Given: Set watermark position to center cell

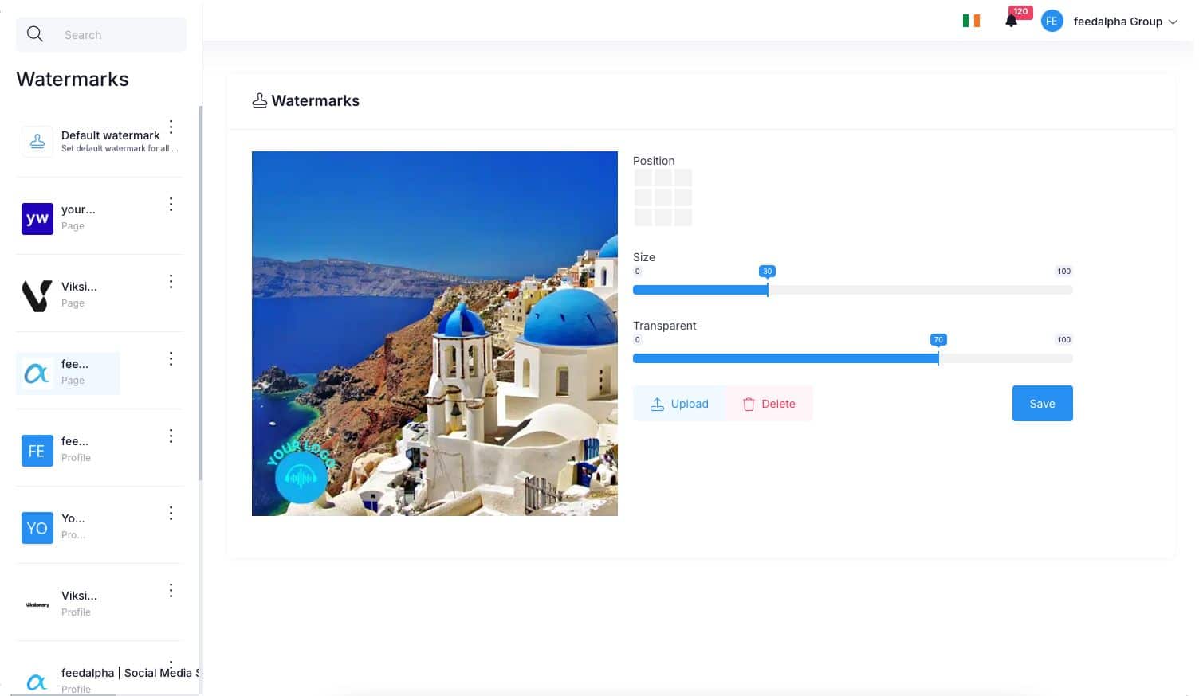Looking at the screenshot, I should click(x=663, y=197).
